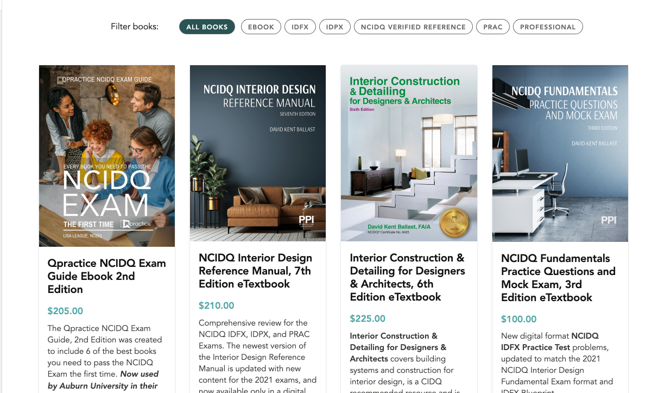The height and width of the screenshot is (393, 671).
Task: Click the gold seal badge on the Interior Construction cover
Action: [454, 223]
